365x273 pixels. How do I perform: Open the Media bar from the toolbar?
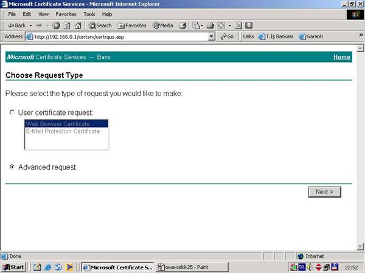tap(162, 26)
